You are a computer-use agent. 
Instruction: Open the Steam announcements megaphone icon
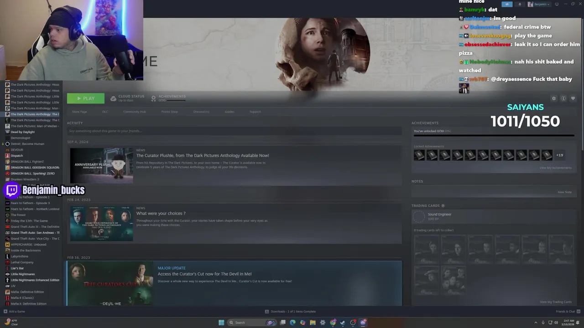pyautogui.click(x=507, y=4)
